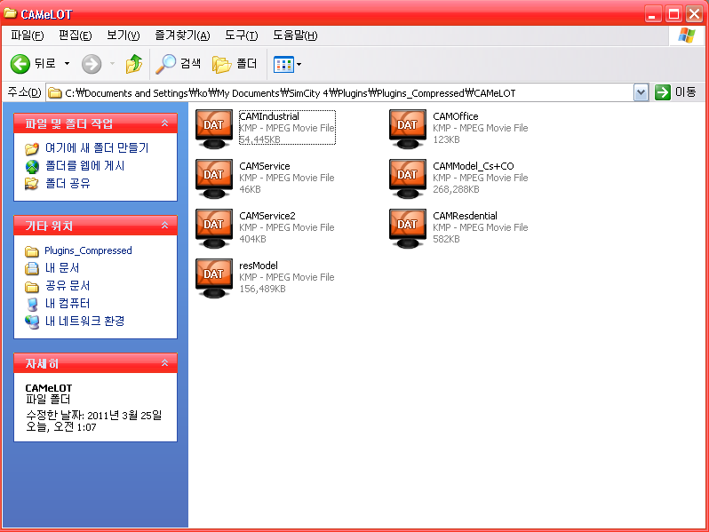Click 폴더 공유 link
The width and height of the screenshot is (709, 532).
68,184
